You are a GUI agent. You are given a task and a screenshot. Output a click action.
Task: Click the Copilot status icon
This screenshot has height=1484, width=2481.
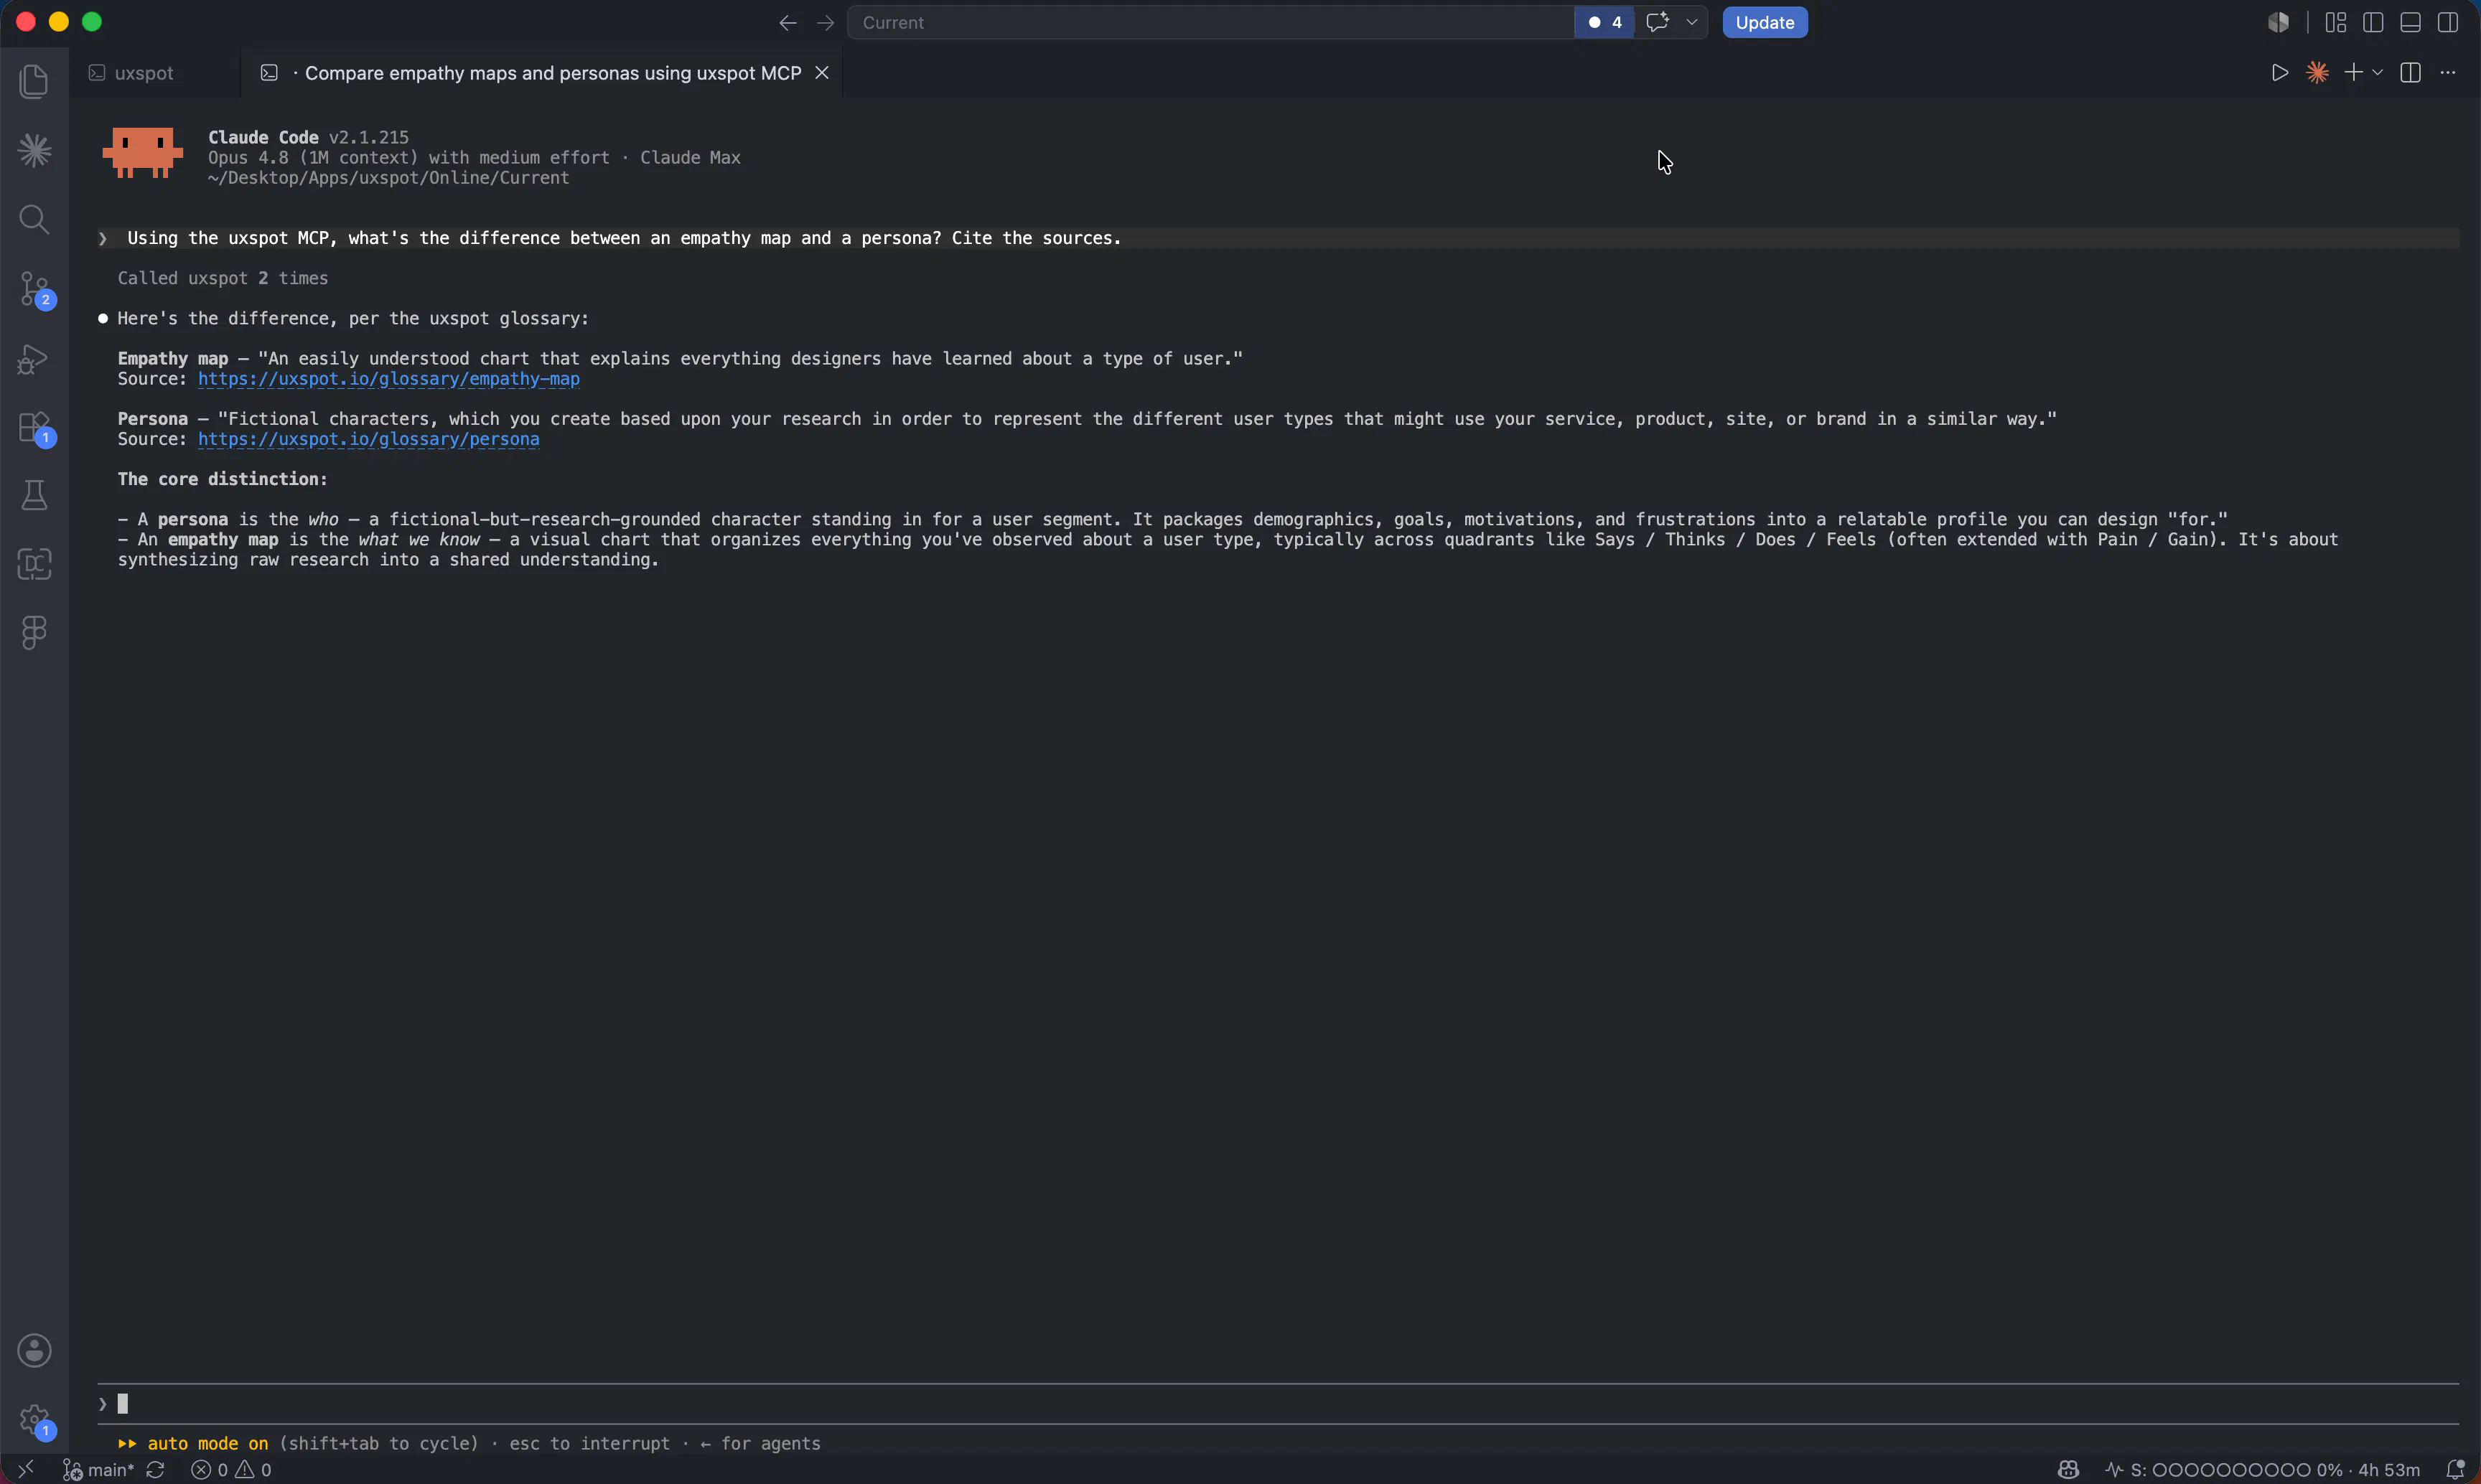click(2067, 1469)
